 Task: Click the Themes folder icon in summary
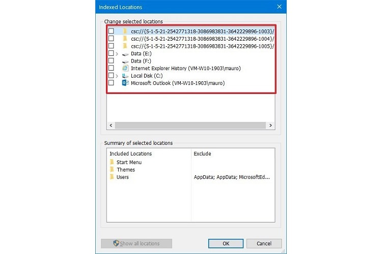click(112, 170)
